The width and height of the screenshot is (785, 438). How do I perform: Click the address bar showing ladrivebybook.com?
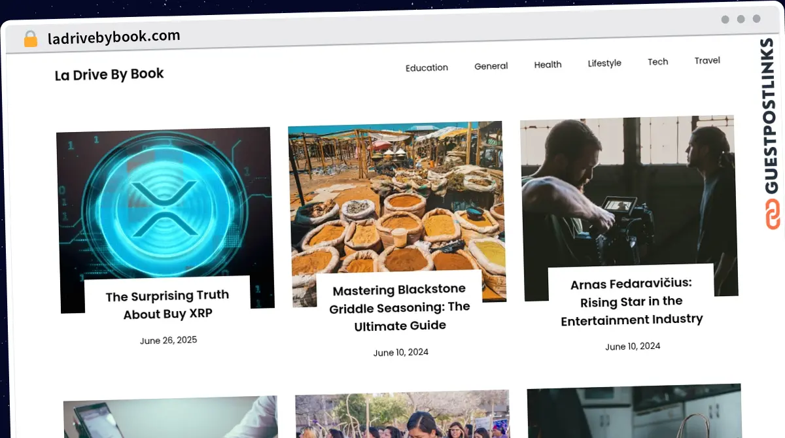point(113,36)
